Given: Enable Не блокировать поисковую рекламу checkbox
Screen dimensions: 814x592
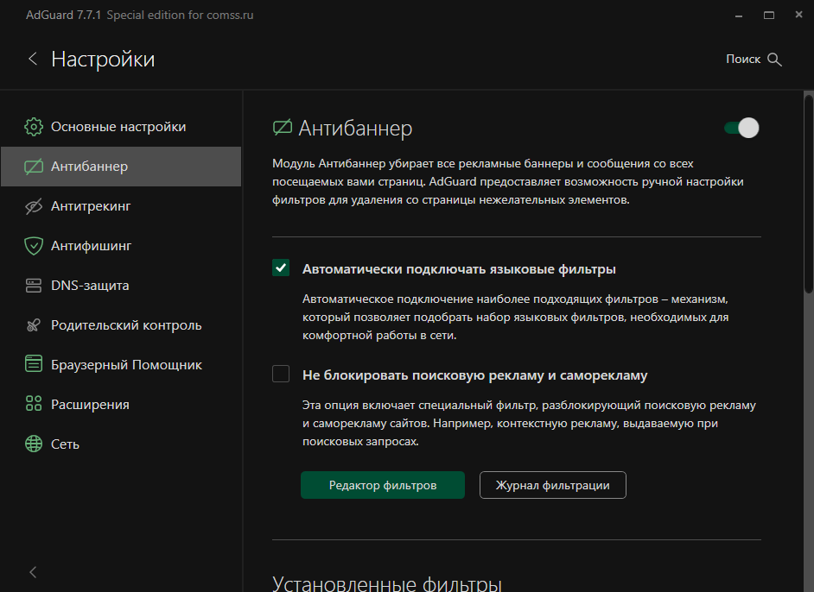Looking at the screenshot, I should pyautogui.click(x=281, y=374).
